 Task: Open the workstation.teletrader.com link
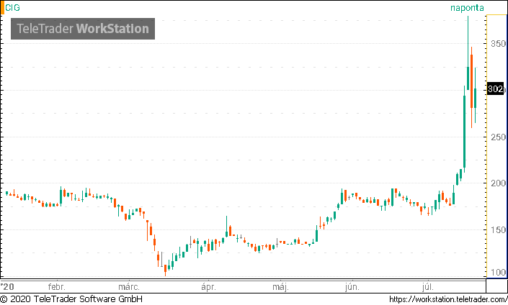[x=448, y=299]
